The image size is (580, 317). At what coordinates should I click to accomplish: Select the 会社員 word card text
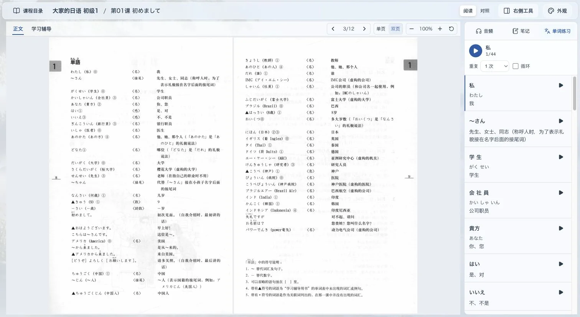[x=479, y=193]
